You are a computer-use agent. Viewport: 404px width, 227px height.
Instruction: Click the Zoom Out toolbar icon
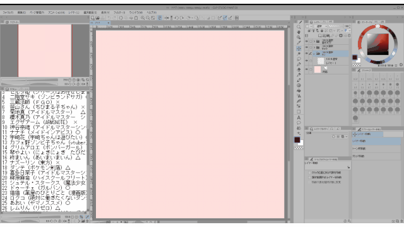click(148, 18)
